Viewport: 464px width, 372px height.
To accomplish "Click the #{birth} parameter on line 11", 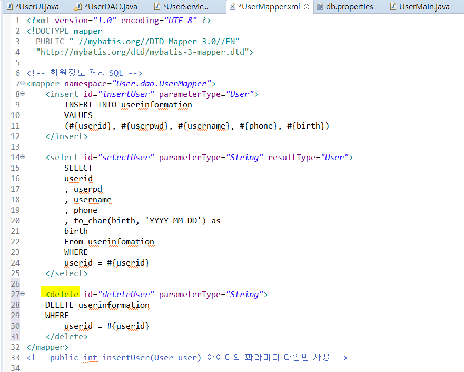I will point(305,126).
